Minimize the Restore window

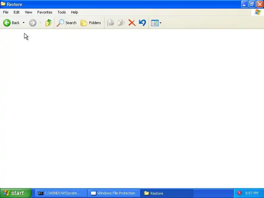tap(244, 4)
